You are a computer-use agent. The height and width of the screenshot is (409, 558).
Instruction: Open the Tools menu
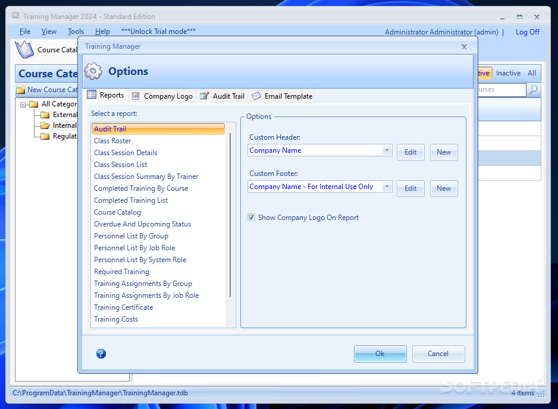[76, 32]
